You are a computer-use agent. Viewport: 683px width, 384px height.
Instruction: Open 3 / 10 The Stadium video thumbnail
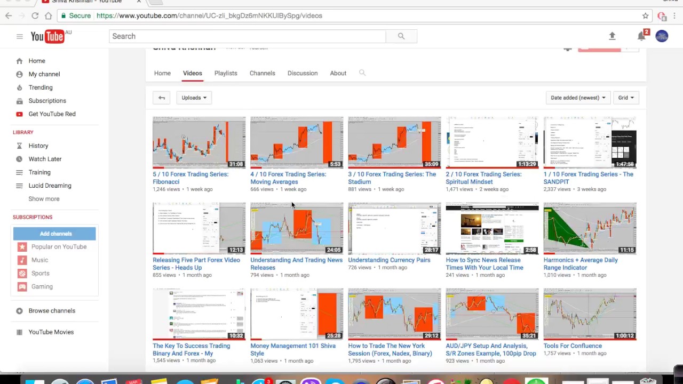tap(394, 143)
